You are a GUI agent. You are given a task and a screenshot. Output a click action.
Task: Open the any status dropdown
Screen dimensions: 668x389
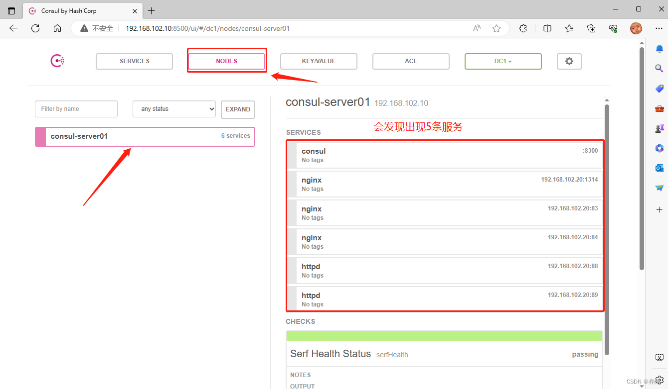tap(174, 109)
